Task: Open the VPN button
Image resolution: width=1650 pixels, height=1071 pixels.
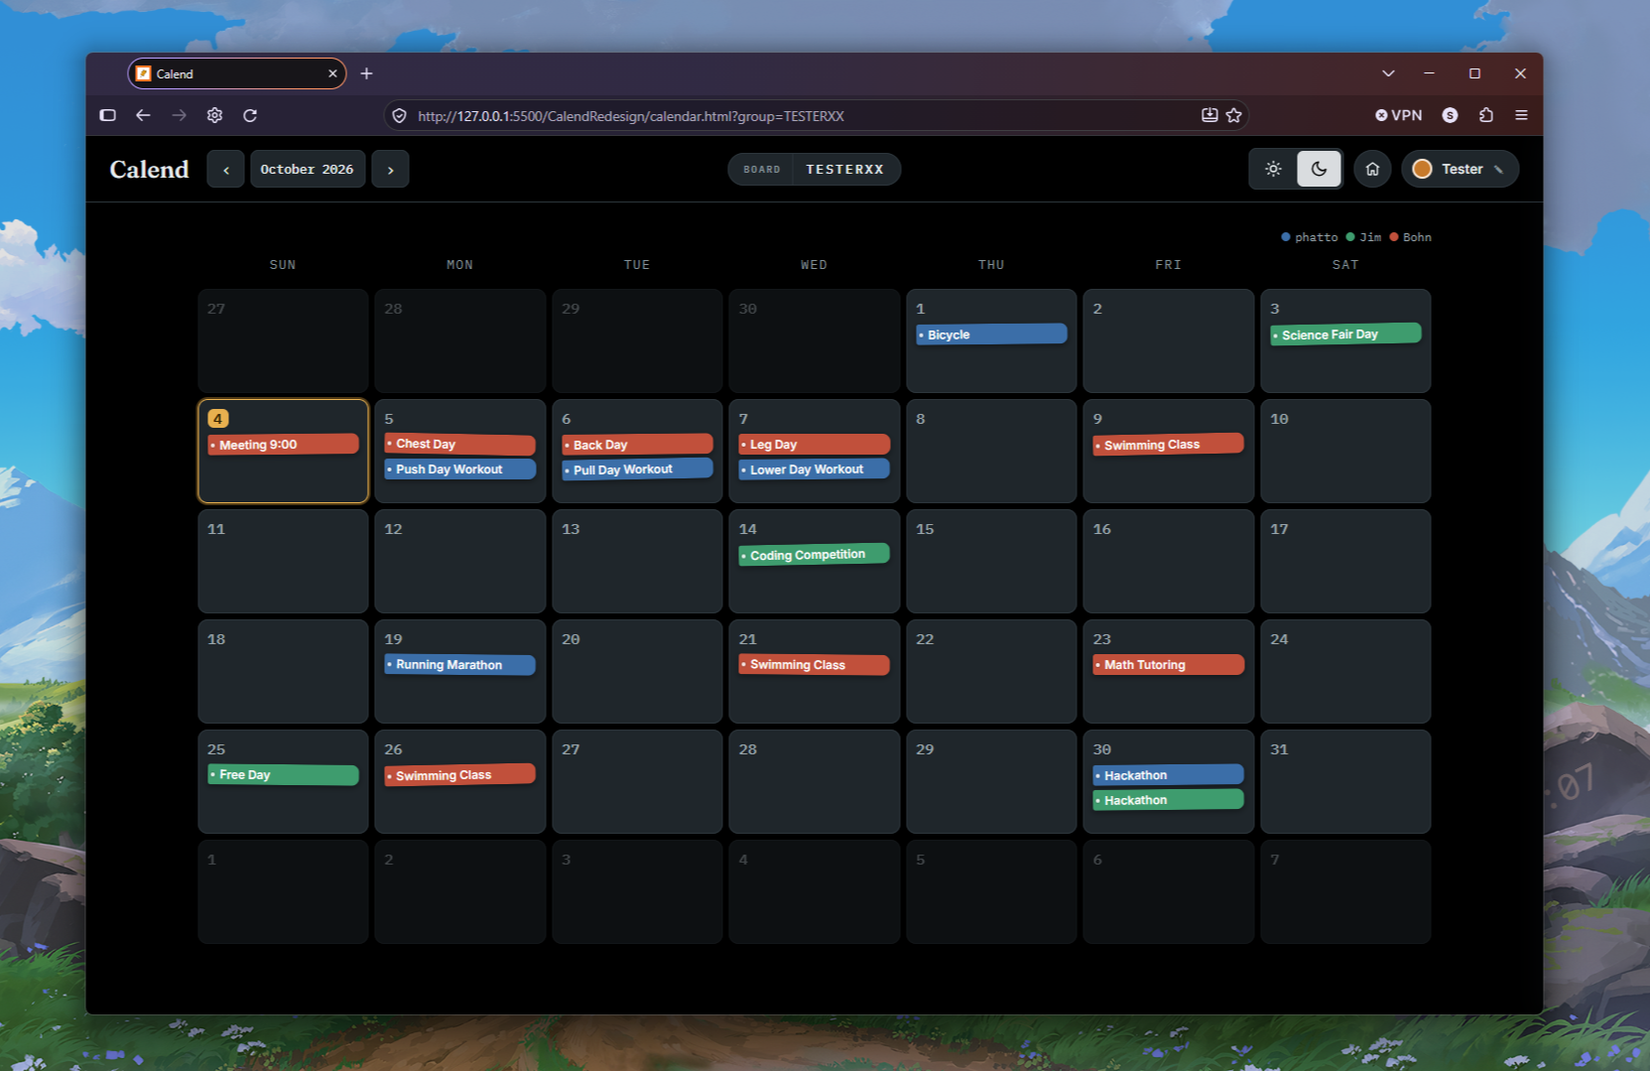Action: click(x=1399, y=115)
